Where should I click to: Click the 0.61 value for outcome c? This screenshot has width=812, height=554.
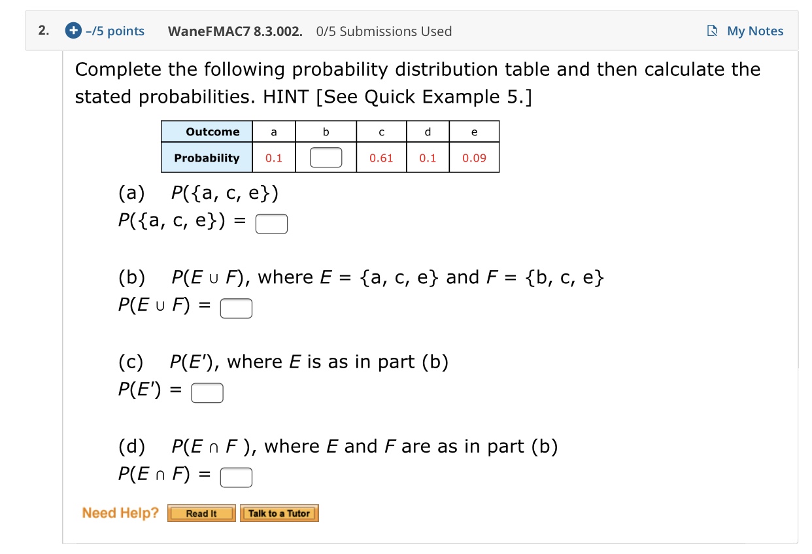click(x=381, y=158)
